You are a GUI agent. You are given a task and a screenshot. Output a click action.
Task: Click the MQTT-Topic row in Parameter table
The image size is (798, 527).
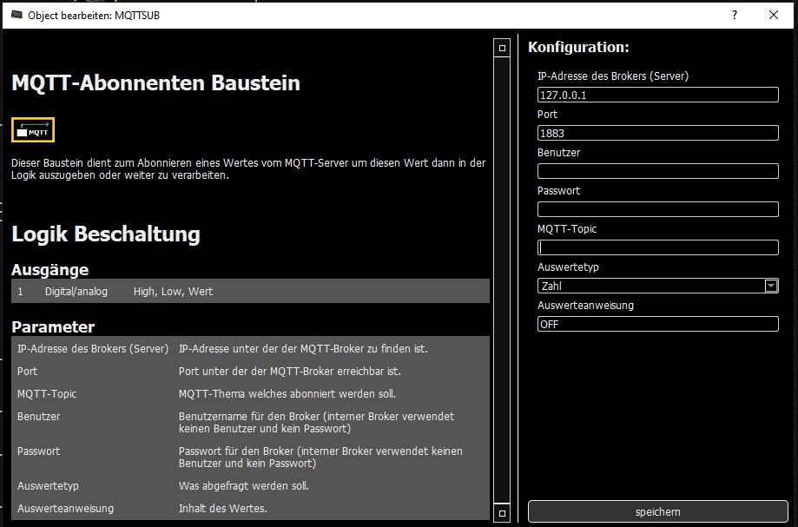click(x=250, y=394)
